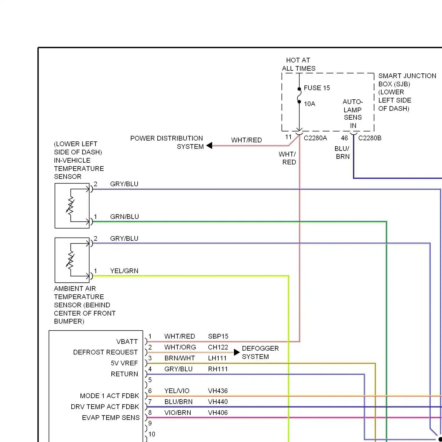Click the 'YEL/GRN' wire label
The width and height of the screenshot is (442, 442).
[124, 271]
